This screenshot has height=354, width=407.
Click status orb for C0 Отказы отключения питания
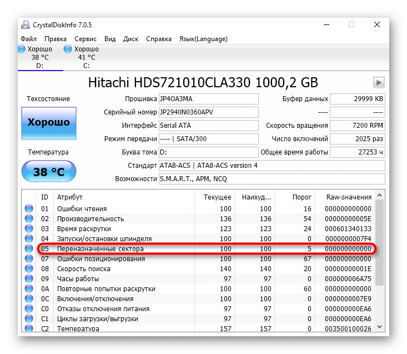point(29,309)
